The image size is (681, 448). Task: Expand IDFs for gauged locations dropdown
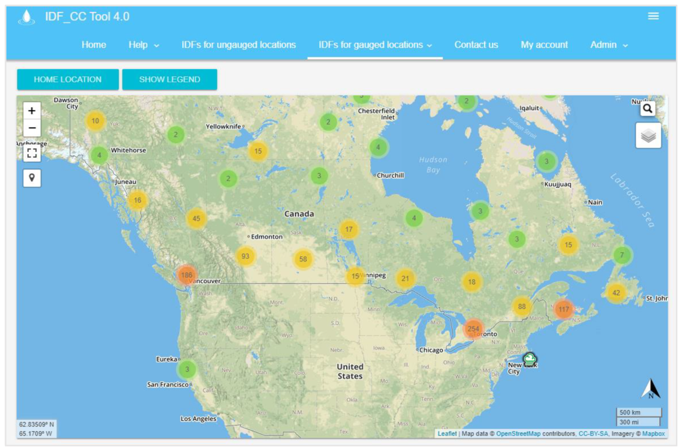pos(375,45)
